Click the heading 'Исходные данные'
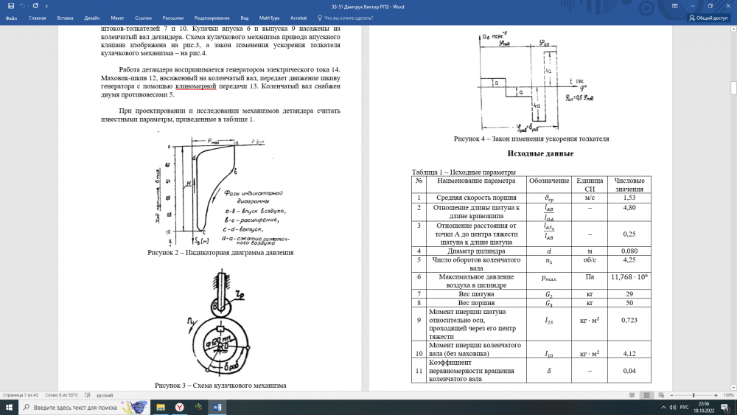 [x=540, y=153]
